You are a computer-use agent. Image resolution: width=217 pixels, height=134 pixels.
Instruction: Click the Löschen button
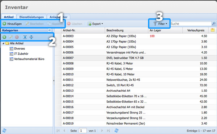point(75,24)
